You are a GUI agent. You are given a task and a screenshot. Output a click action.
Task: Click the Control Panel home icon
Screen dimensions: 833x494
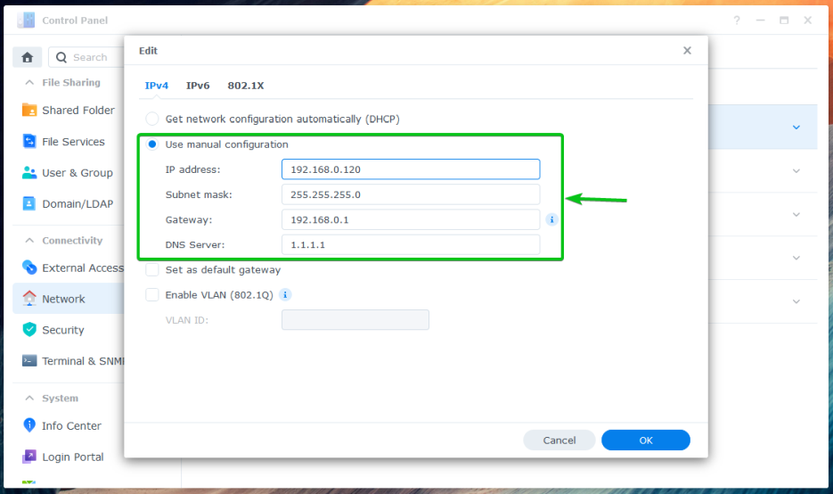(x=27, y=57)
